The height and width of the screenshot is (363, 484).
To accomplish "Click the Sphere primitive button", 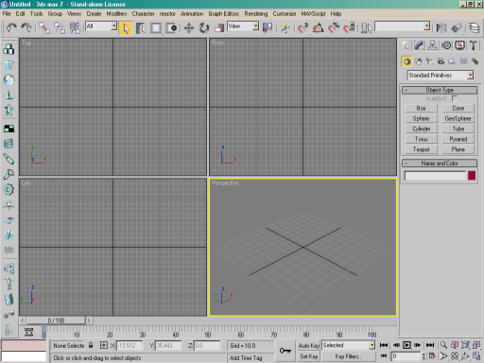I will (422, 118).
